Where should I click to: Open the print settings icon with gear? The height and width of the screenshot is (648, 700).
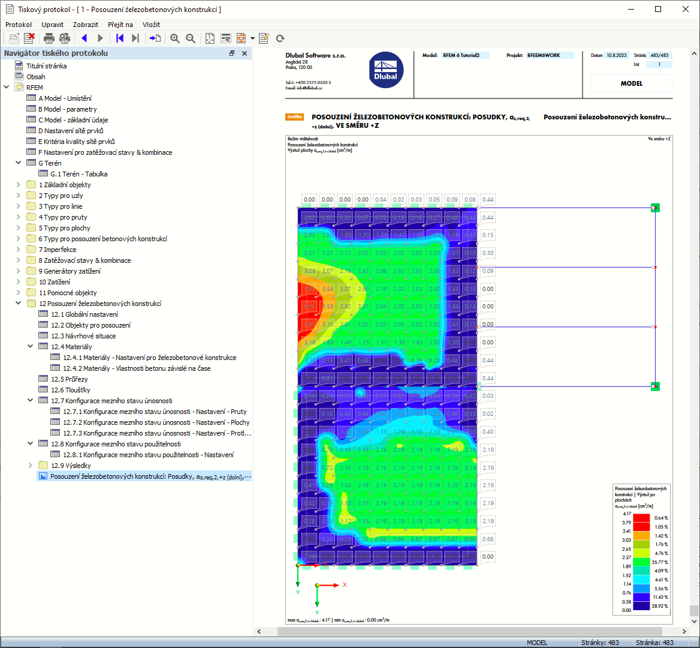click(x=65, y=38)
